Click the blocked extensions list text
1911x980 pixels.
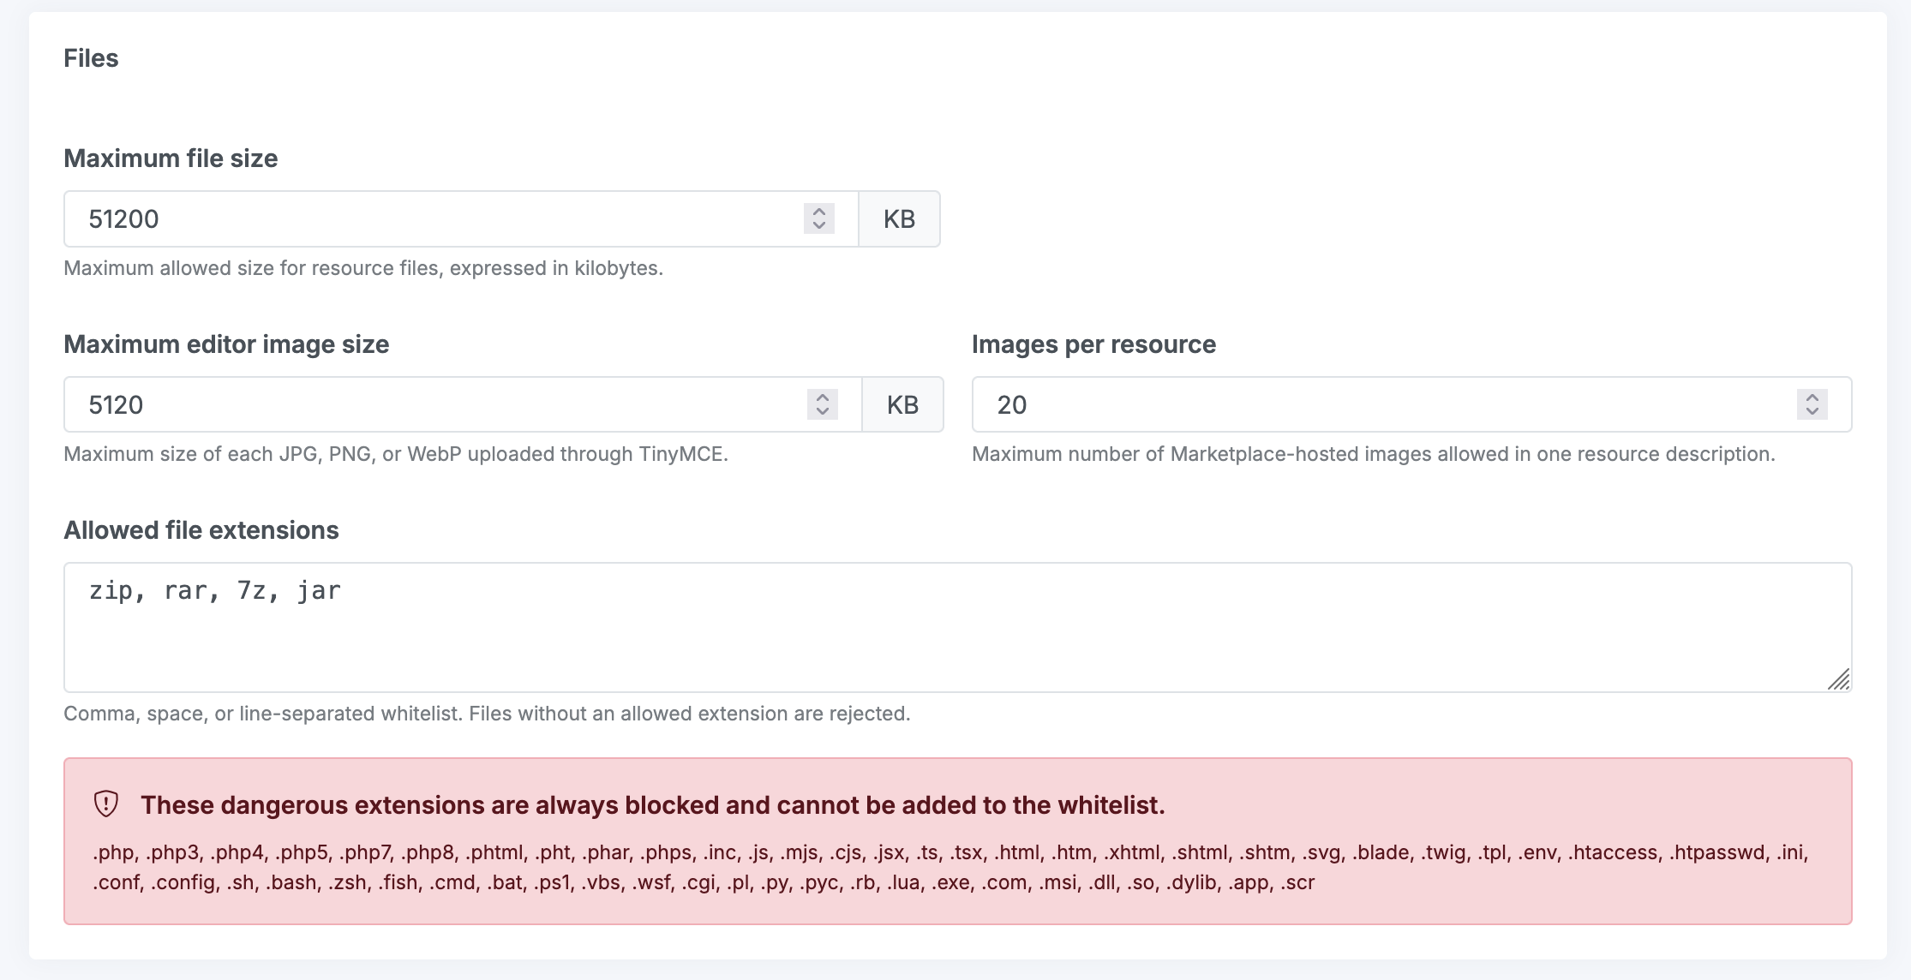(x=950, y=867)
